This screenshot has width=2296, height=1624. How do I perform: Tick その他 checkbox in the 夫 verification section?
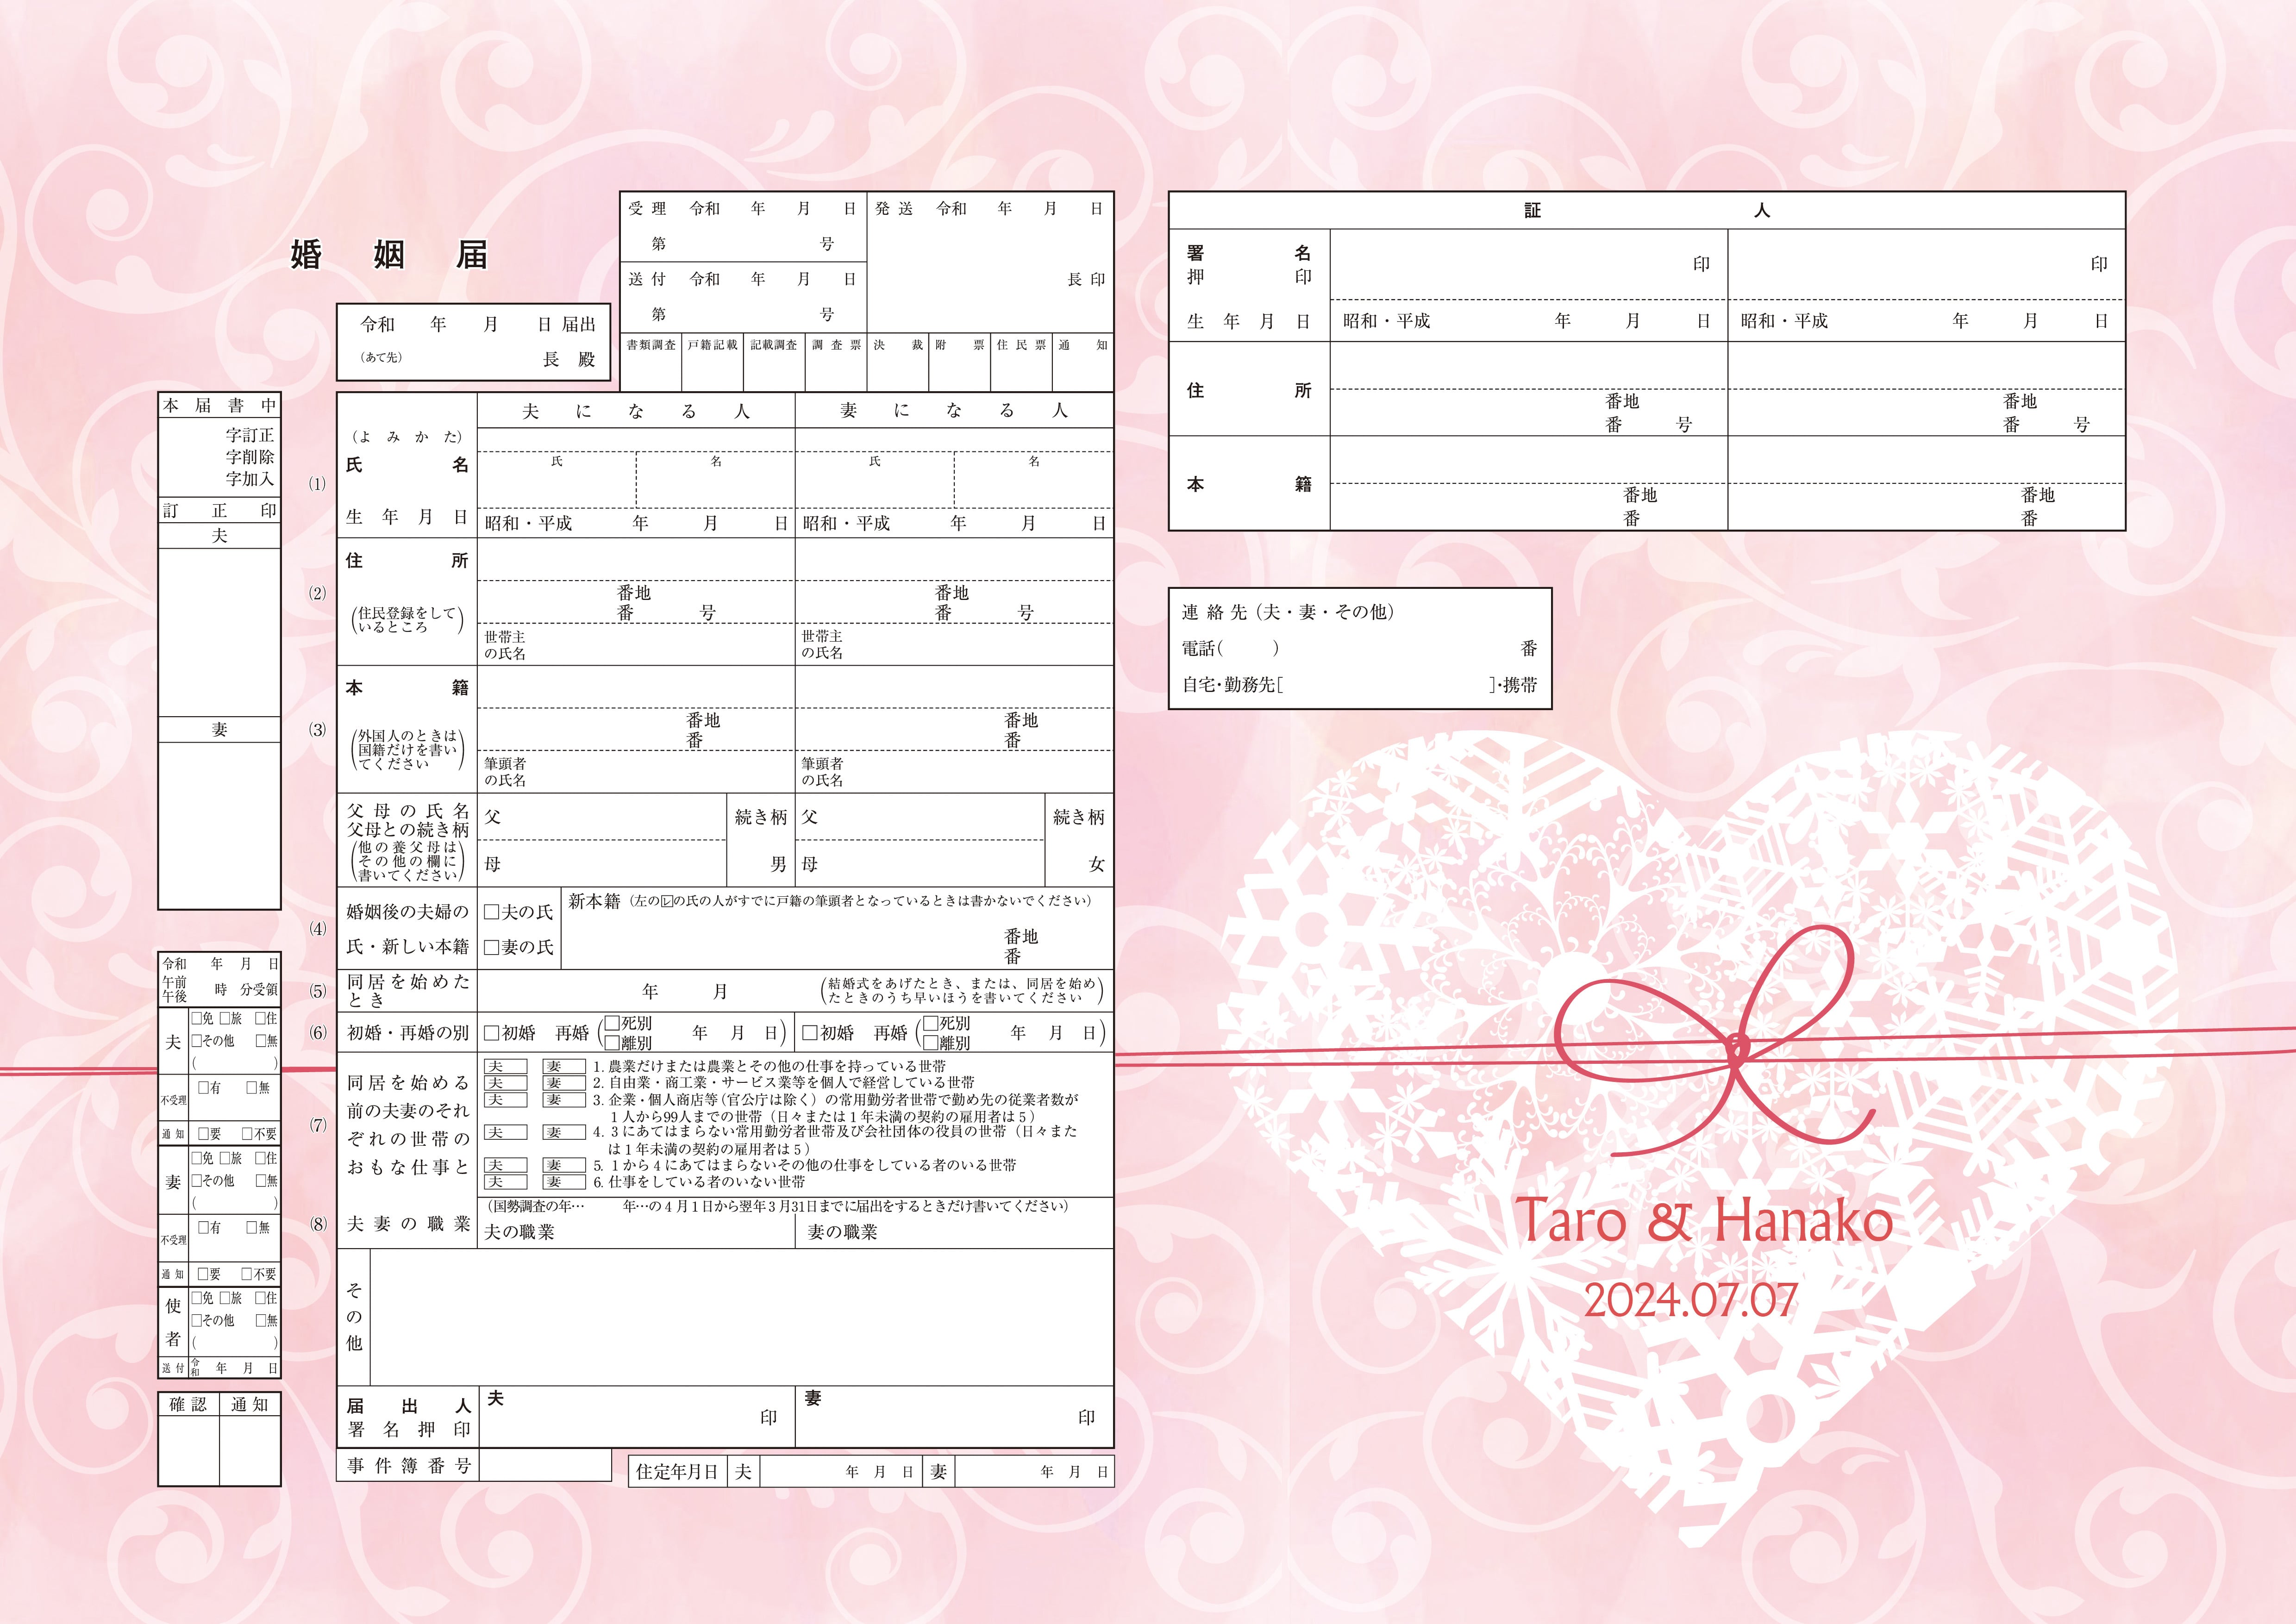pyautogui.click(x=197, y=1041)
